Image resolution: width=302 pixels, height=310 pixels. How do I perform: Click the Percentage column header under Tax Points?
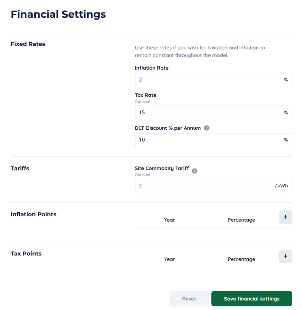pyautogui.click(x=241, y=259)
